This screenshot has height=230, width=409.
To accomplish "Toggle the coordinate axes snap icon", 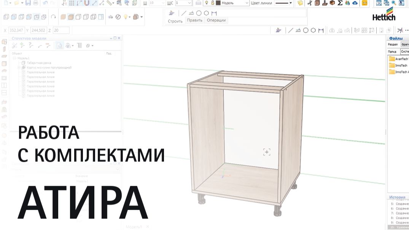I will click(64, 3).
